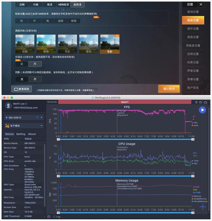The height and width of the screenshot is (221, 212).
Task: Click the 和平精英 game app icon
Action: coord(7,126)
